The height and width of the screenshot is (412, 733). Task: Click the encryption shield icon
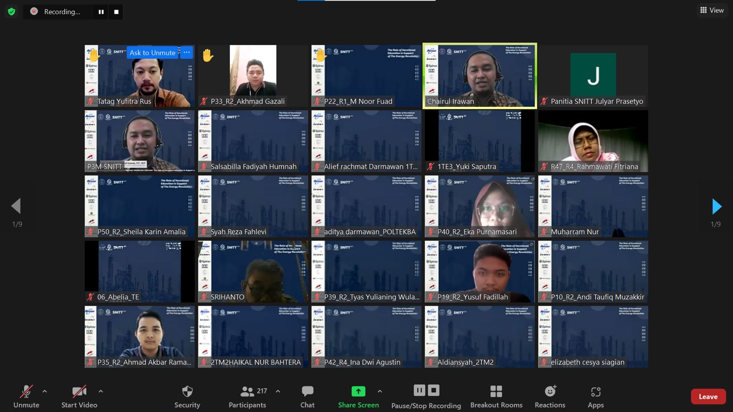click(x=11, y=11)
